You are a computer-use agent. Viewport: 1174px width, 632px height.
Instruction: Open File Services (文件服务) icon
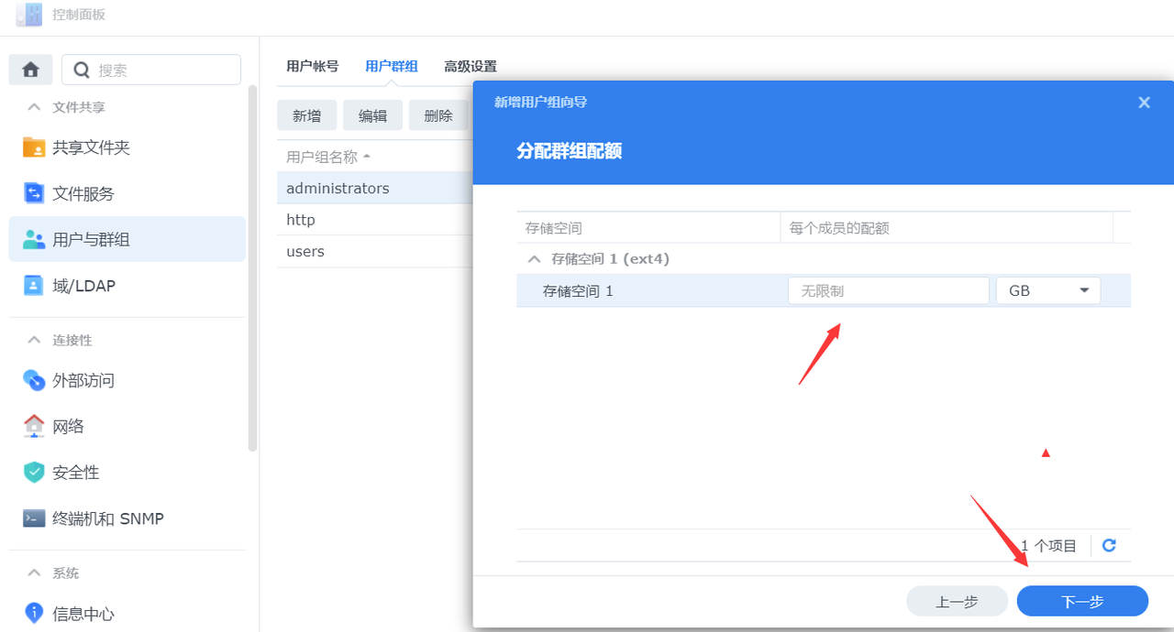(34, 193)
